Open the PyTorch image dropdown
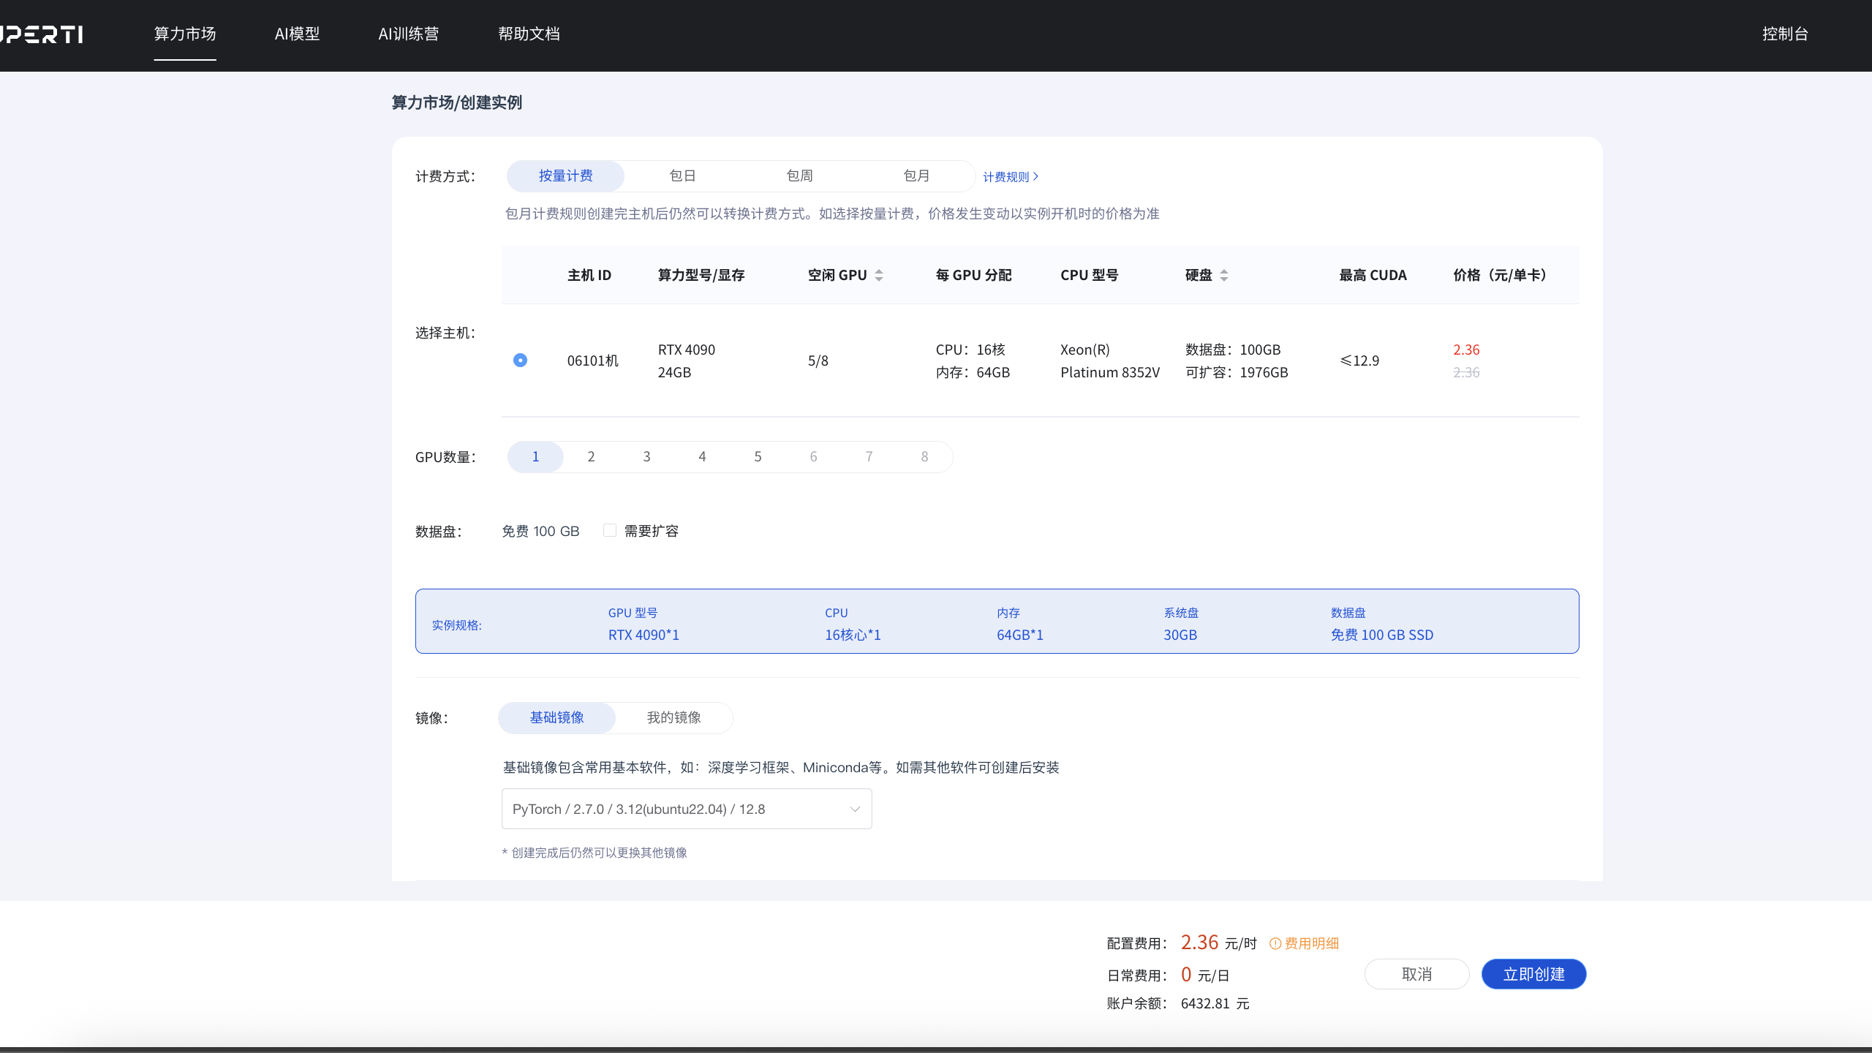The width and height of the screenshot is (1872, 1053). click(x=686, y=809)
